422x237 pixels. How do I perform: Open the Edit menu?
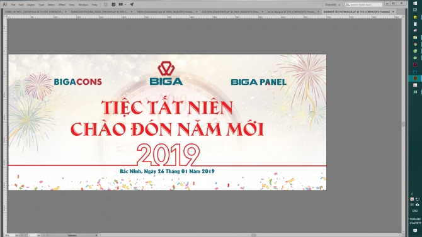(x=21, y=4)
